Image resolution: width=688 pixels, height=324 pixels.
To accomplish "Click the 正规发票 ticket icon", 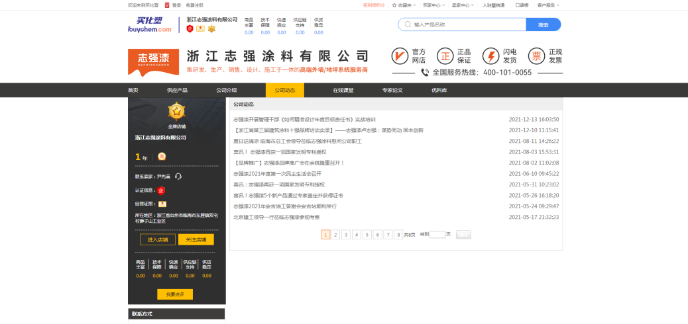I will tap(536, 56).
